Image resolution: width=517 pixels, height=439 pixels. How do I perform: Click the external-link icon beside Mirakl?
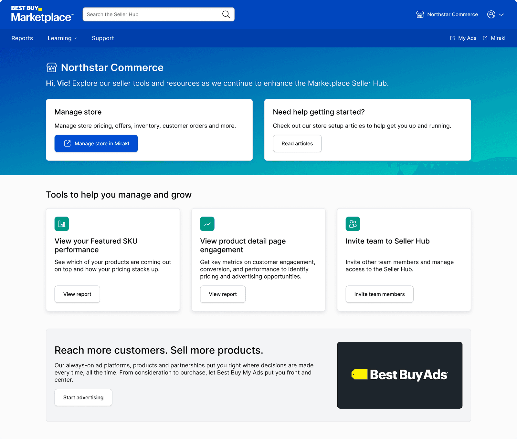click(485, 38)
